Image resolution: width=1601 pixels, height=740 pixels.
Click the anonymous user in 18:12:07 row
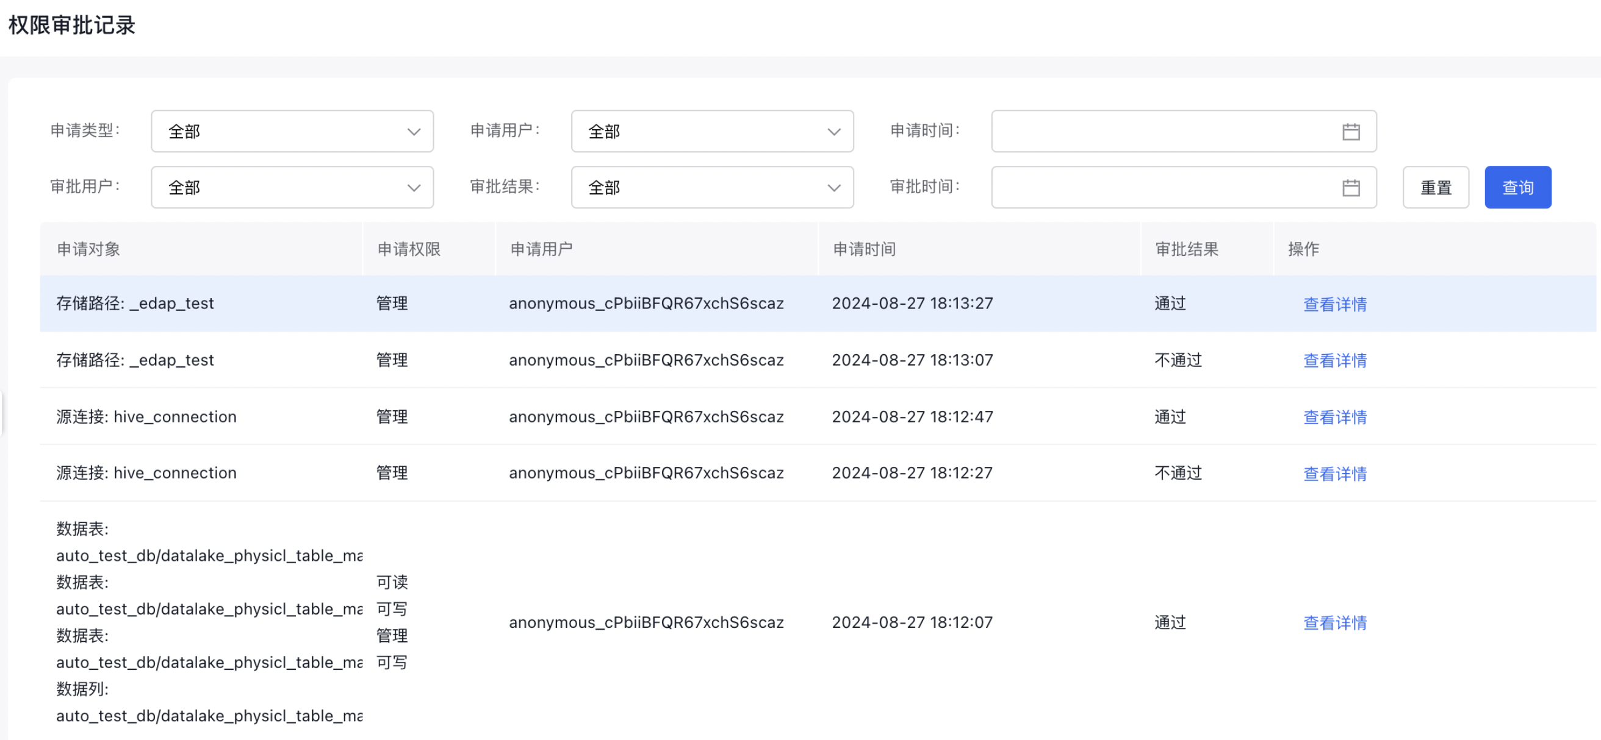(x=646, y=622)
